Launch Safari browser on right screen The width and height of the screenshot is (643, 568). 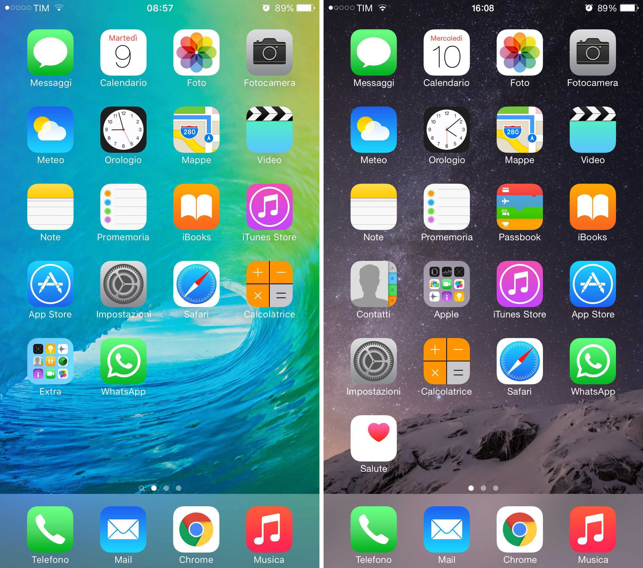pos(521,370)
